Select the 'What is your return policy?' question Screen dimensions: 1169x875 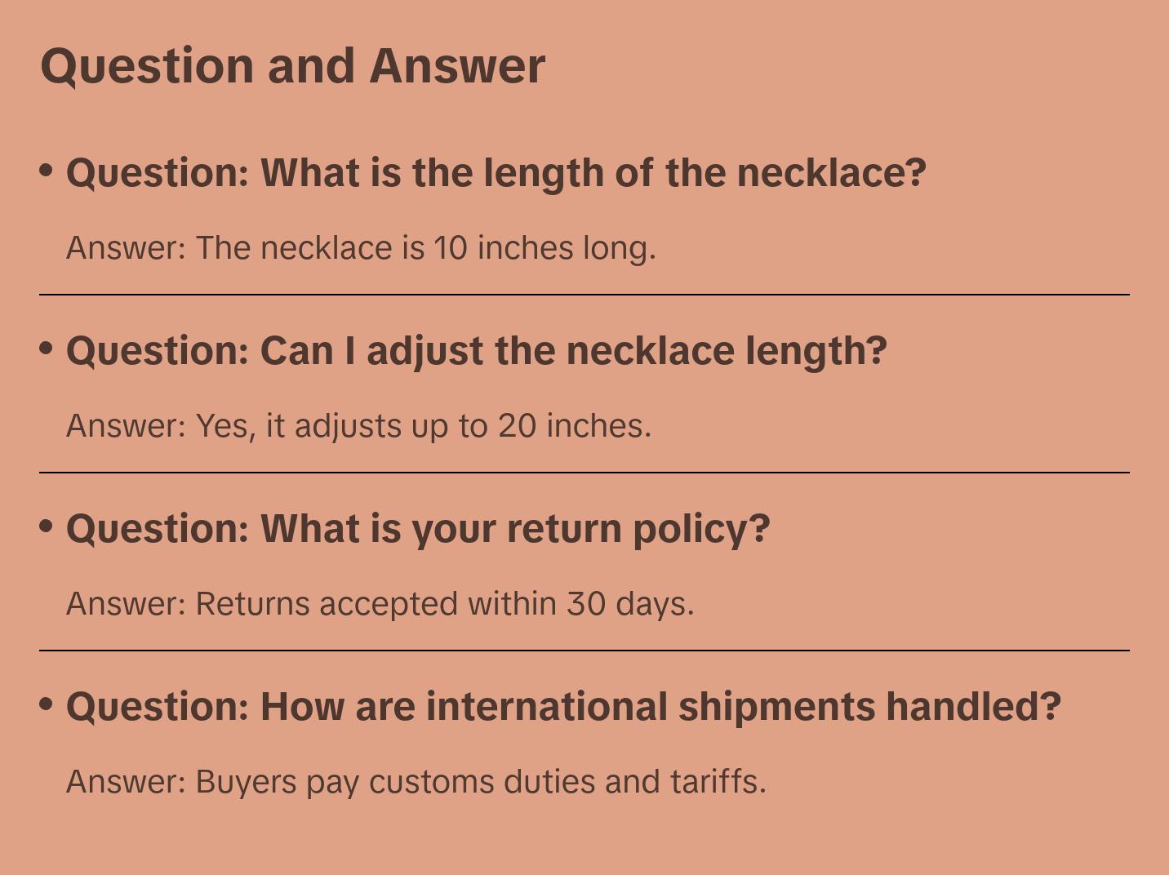[x=417, y=529]
